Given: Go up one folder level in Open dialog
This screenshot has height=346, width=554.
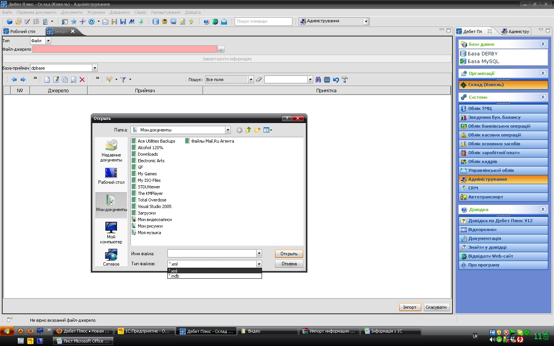Looking at the screenshot, I should (249, 130).
